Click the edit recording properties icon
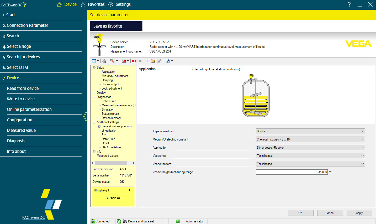 pos(159,61)
